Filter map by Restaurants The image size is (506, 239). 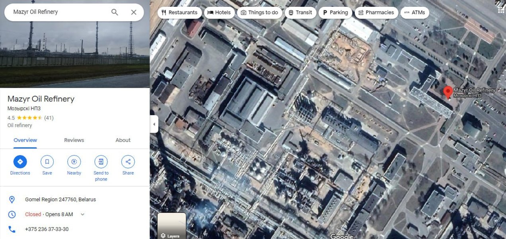[180, 12]
